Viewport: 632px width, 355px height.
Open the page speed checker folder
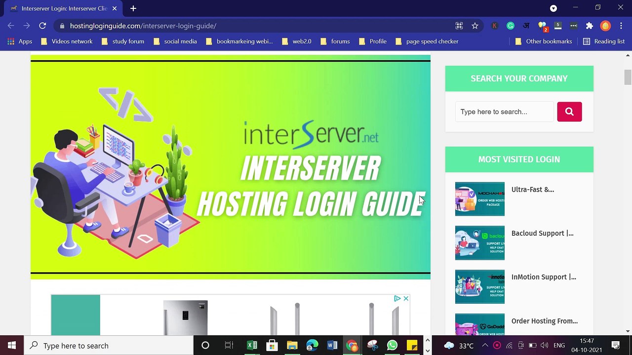(x=427, y=41)
